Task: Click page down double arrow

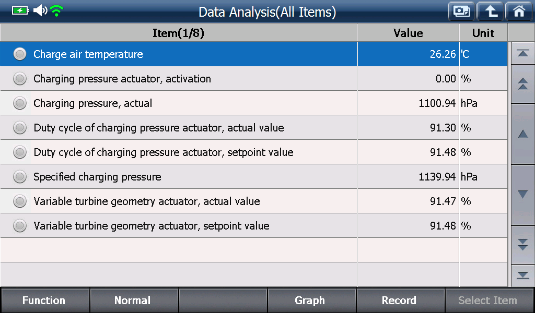Action: tap(522, 245)
